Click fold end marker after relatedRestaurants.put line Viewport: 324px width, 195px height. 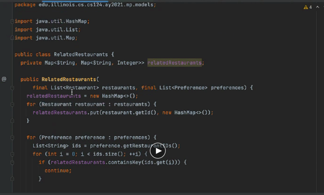point(12,121)
